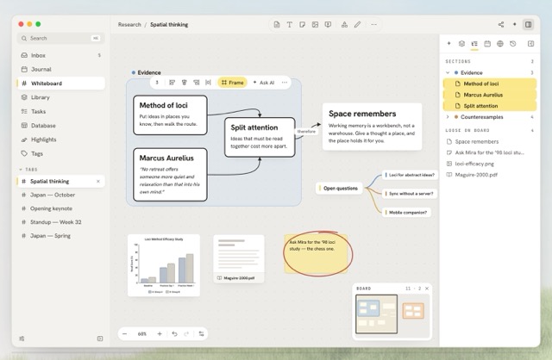Open the globe tab in right panel

click(x=500, y=44)
